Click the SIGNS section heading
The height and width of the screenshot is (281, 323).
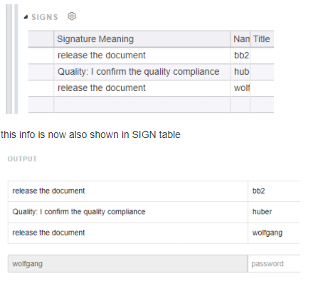pos(45,17)
